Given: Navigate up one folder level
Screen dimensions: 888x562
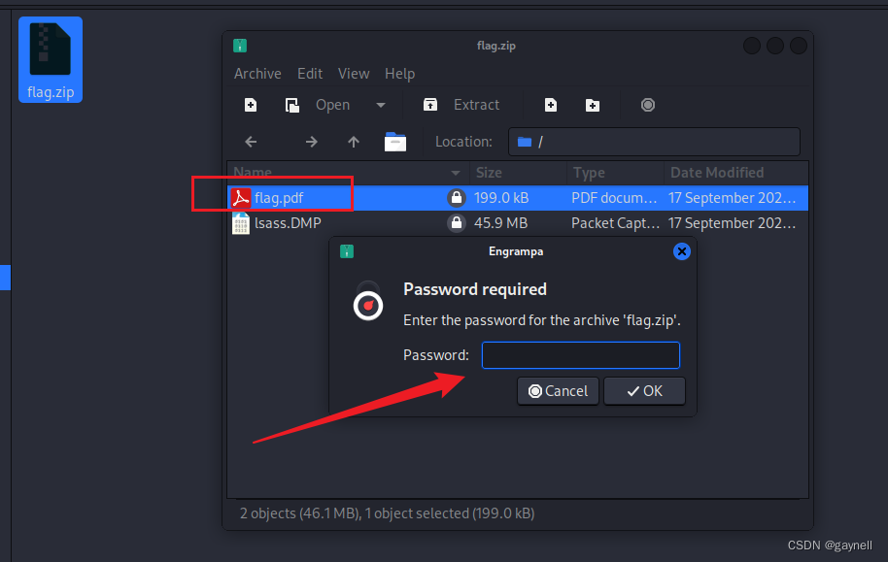Looking at the screenshot, I should 354,142.
